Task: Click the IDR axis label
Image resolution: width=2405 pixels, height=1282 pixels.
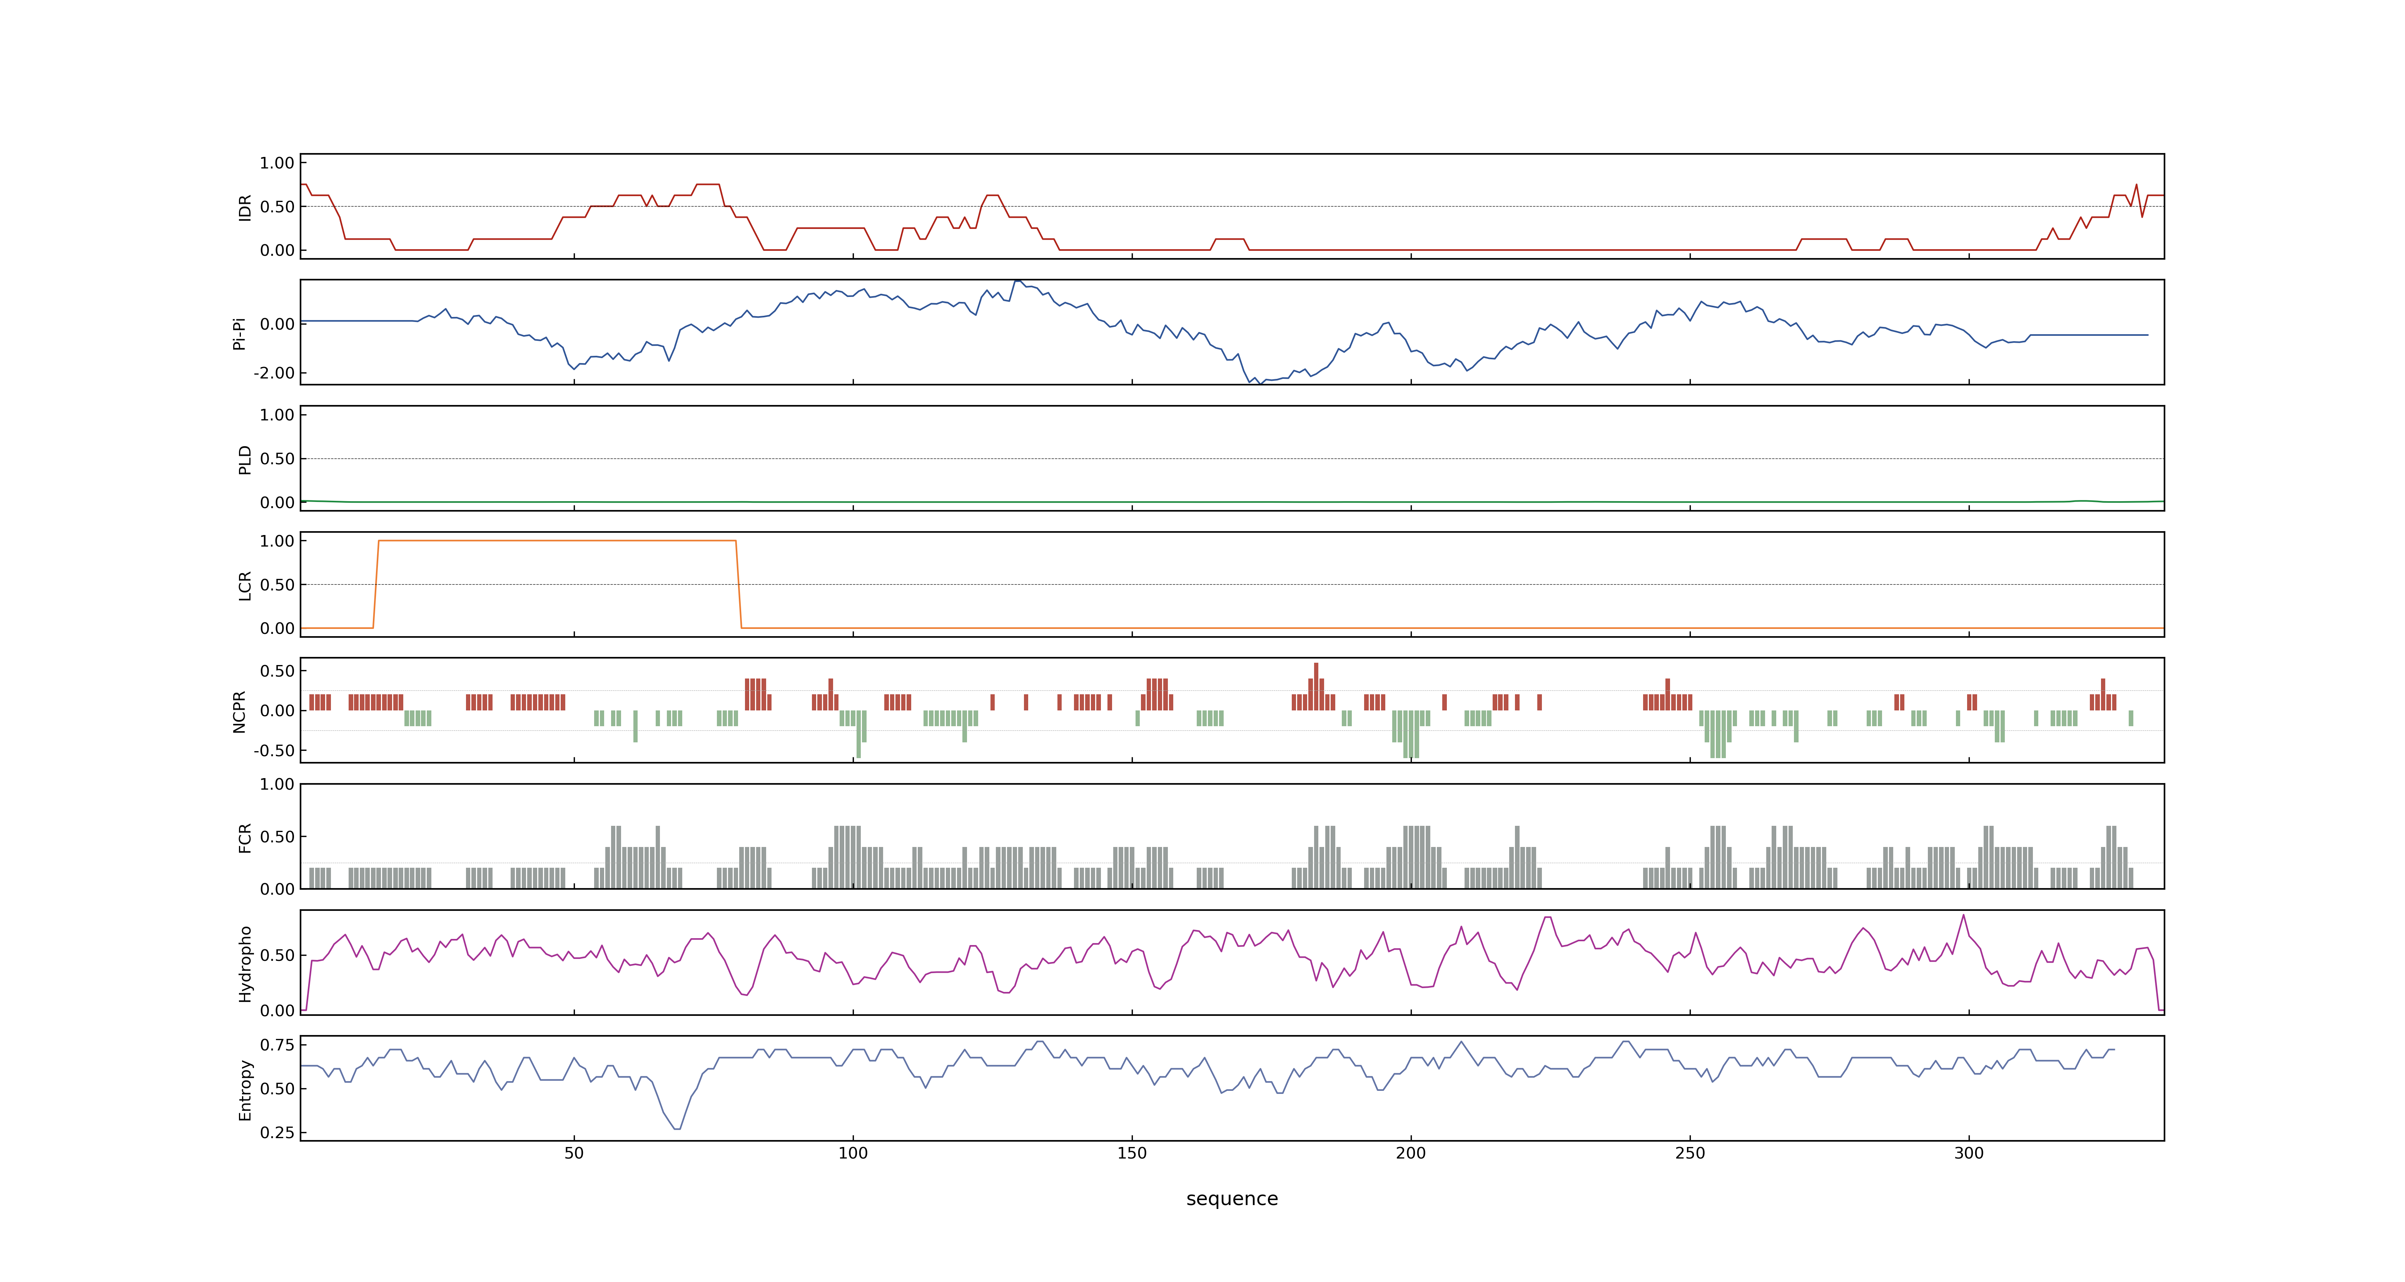Action: (x=245, y=207)
